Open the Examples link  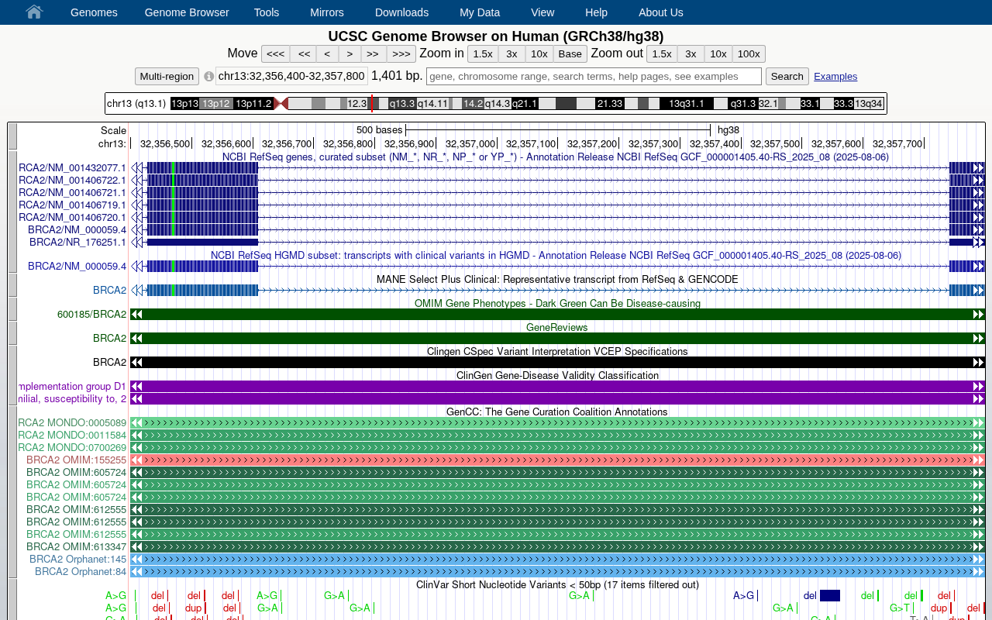click(x=835, y=77)
